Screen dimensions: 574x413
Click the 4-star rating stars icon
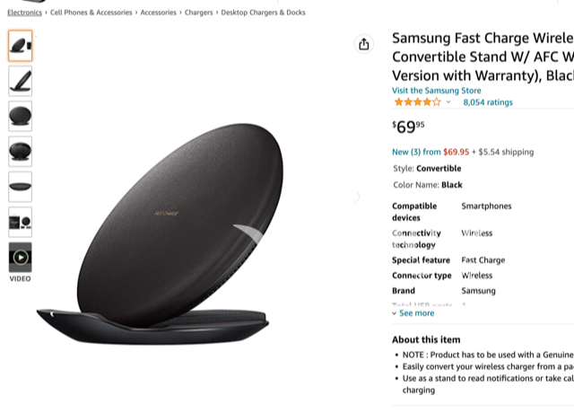417,102
